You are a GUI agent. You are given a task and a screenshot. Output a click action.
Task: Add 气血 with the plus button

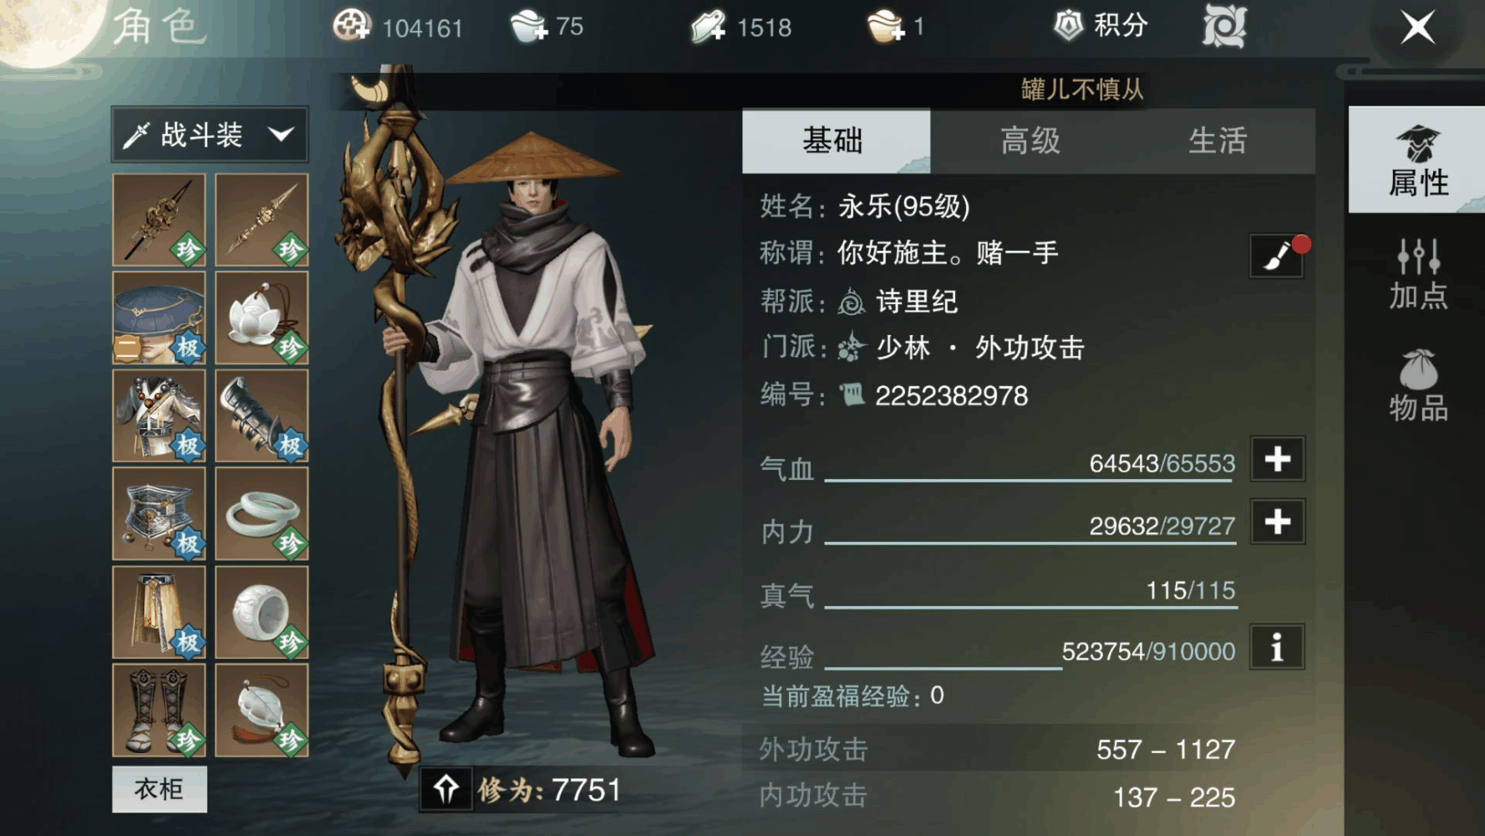pos(1277,459)
